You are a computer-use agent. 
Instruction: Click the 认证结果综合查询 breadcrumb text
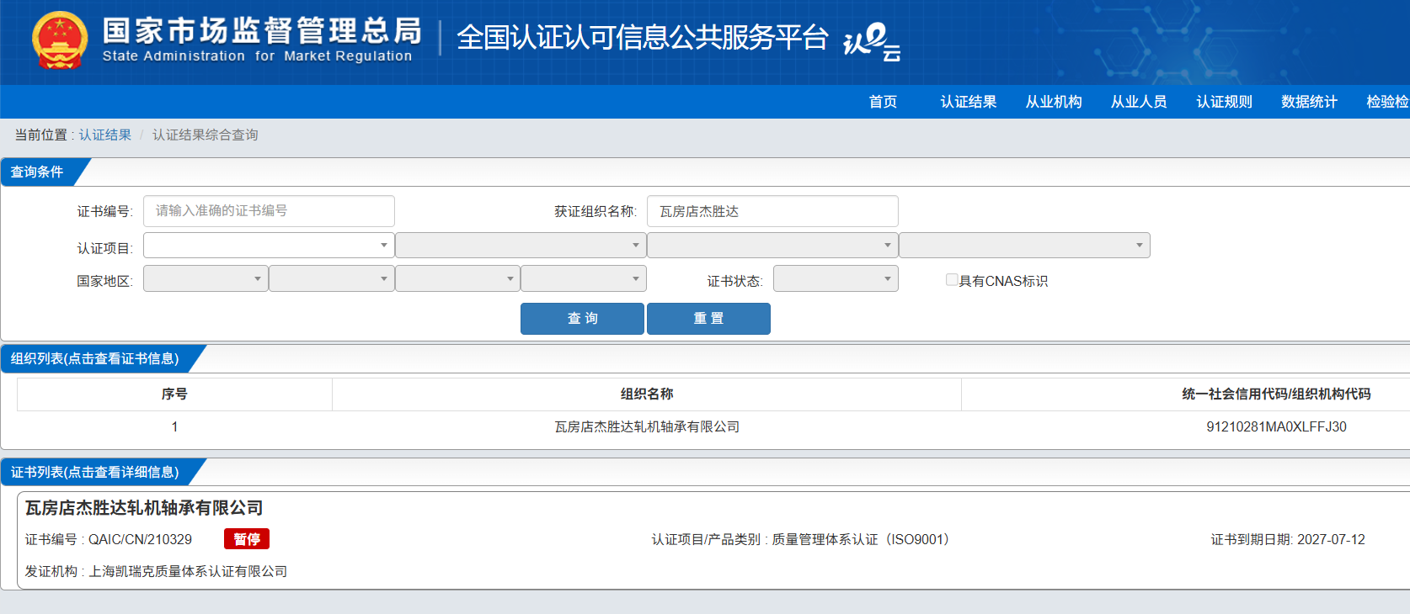[206, 135]
